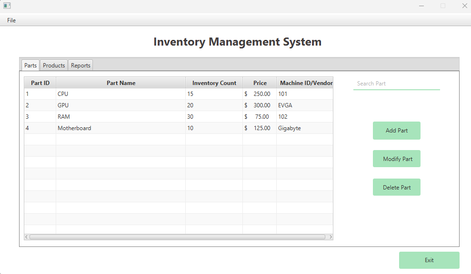Click the $ 75.00 price cell

pos(260,117)
